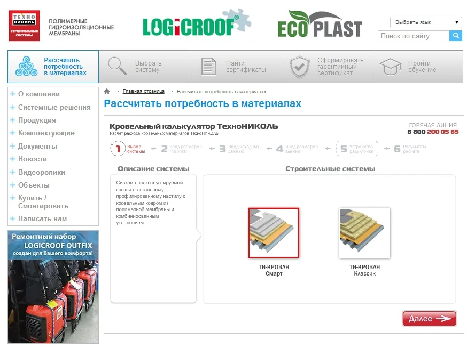475x348 pixels.
Task: Click the search magnifier button
Action: [x=456, y=36]
